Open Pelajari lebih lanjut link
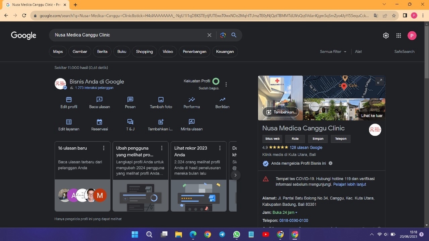429x241 pixels. (x=349, y=184)
